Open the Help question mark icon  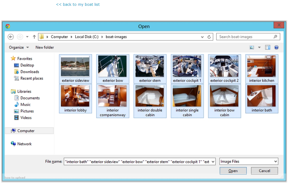click(x=276, y=48)
